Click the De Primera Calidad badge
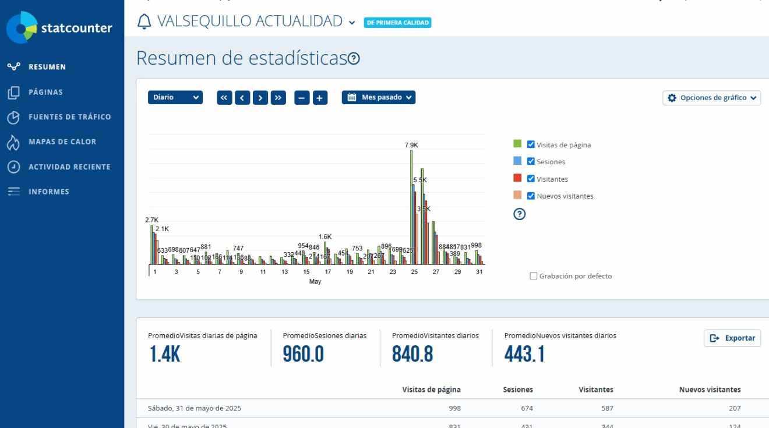This screenshot has height=428, width=769. click(397, 23)
